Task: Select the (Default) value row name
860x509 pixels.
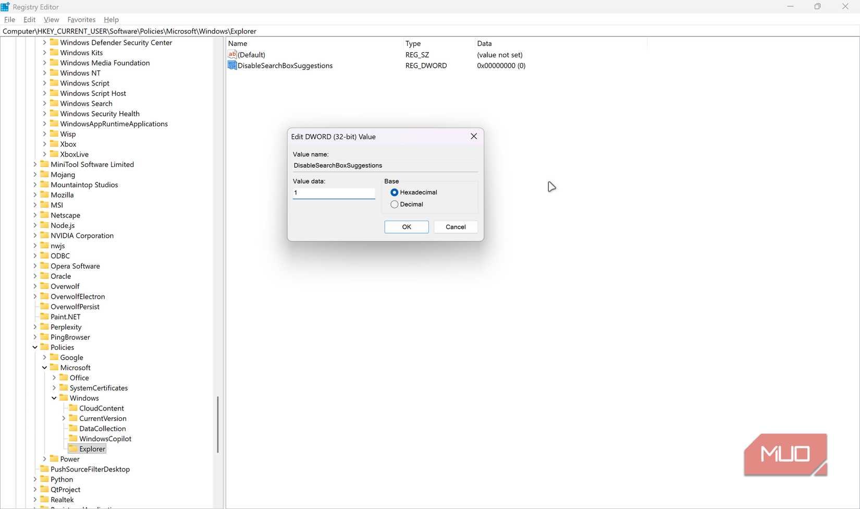Action: (x=251, y=54)
